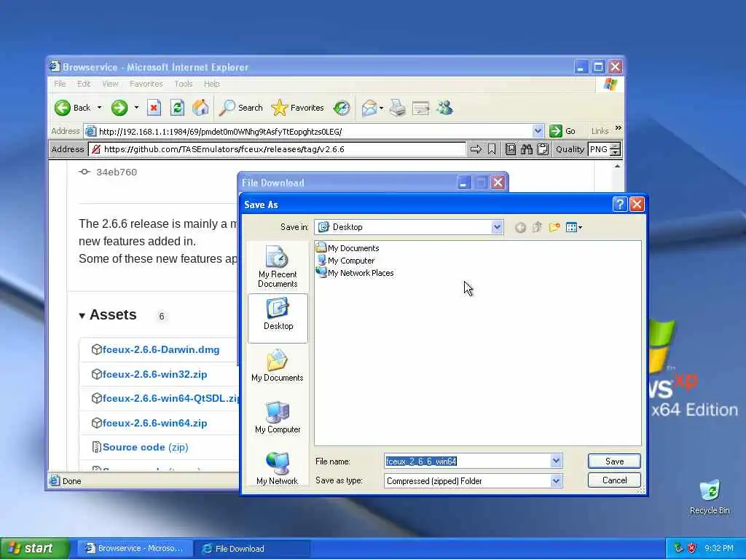This screenshot has width=746, height=559.
Task: Open the Save in Desktop dropdown
Action: (x=497, y=227)
